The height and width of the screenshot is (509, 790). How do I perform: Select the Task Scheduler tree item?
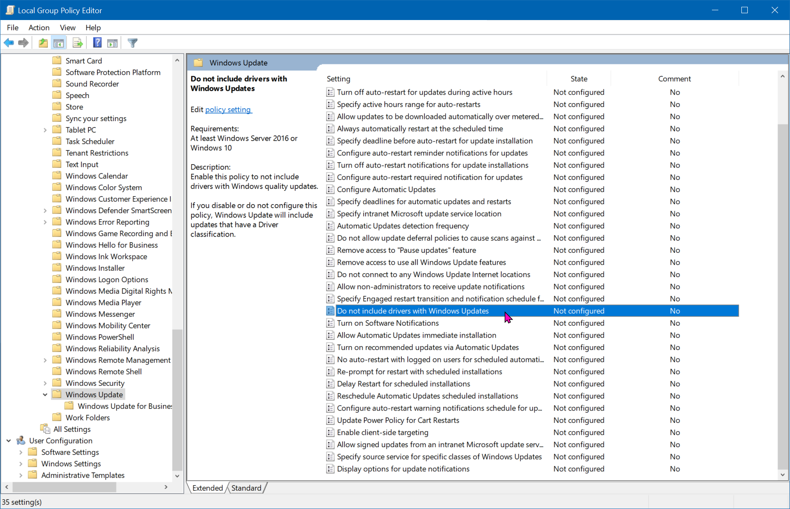(90, 141)
